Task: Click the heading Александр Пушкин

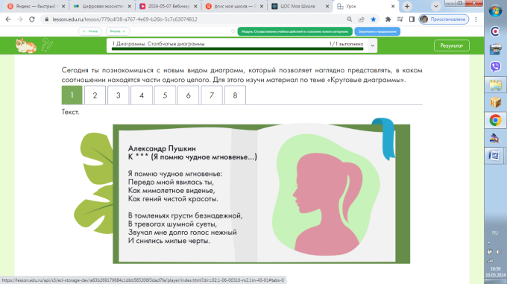Action: (x=162, y=148)
